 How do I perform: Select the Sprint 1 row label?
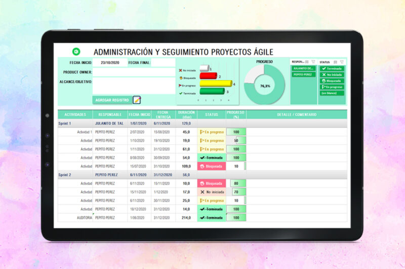coord(65,124)
